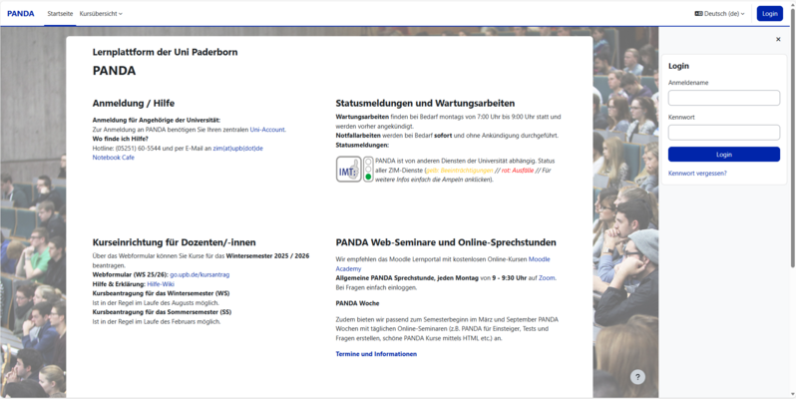Close the login side drawer
This screenshot has width=796, height=399.
pos(778,39)
